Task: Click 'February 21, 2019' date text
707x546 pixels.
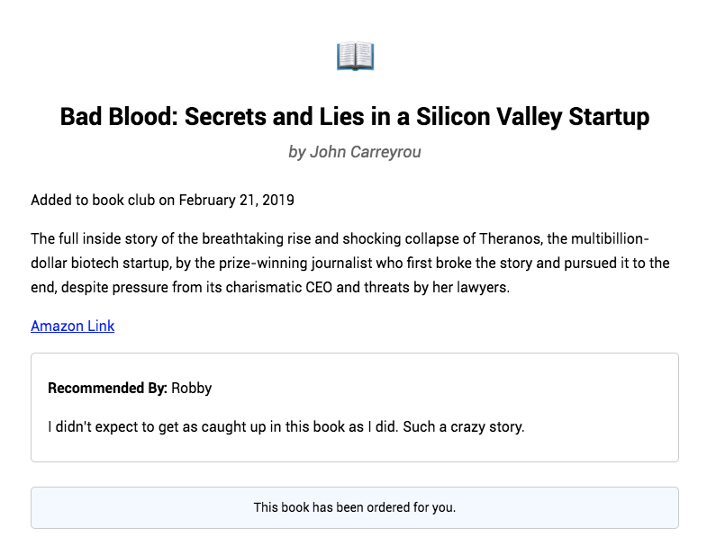Action: tap(236, 200)
